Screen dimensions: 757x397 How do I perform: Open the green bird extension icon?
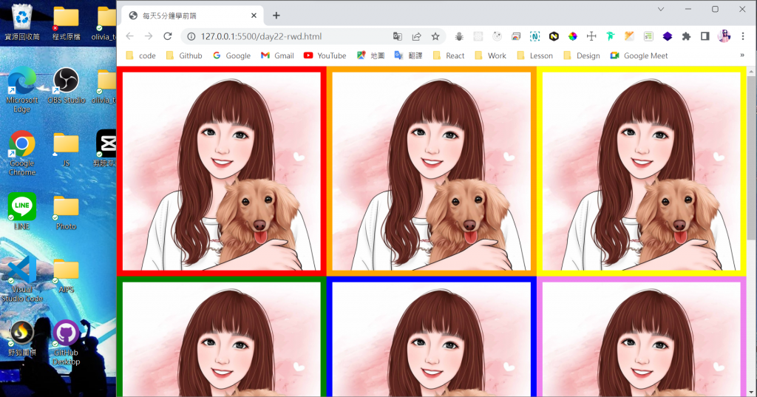[x=611, y=36]
